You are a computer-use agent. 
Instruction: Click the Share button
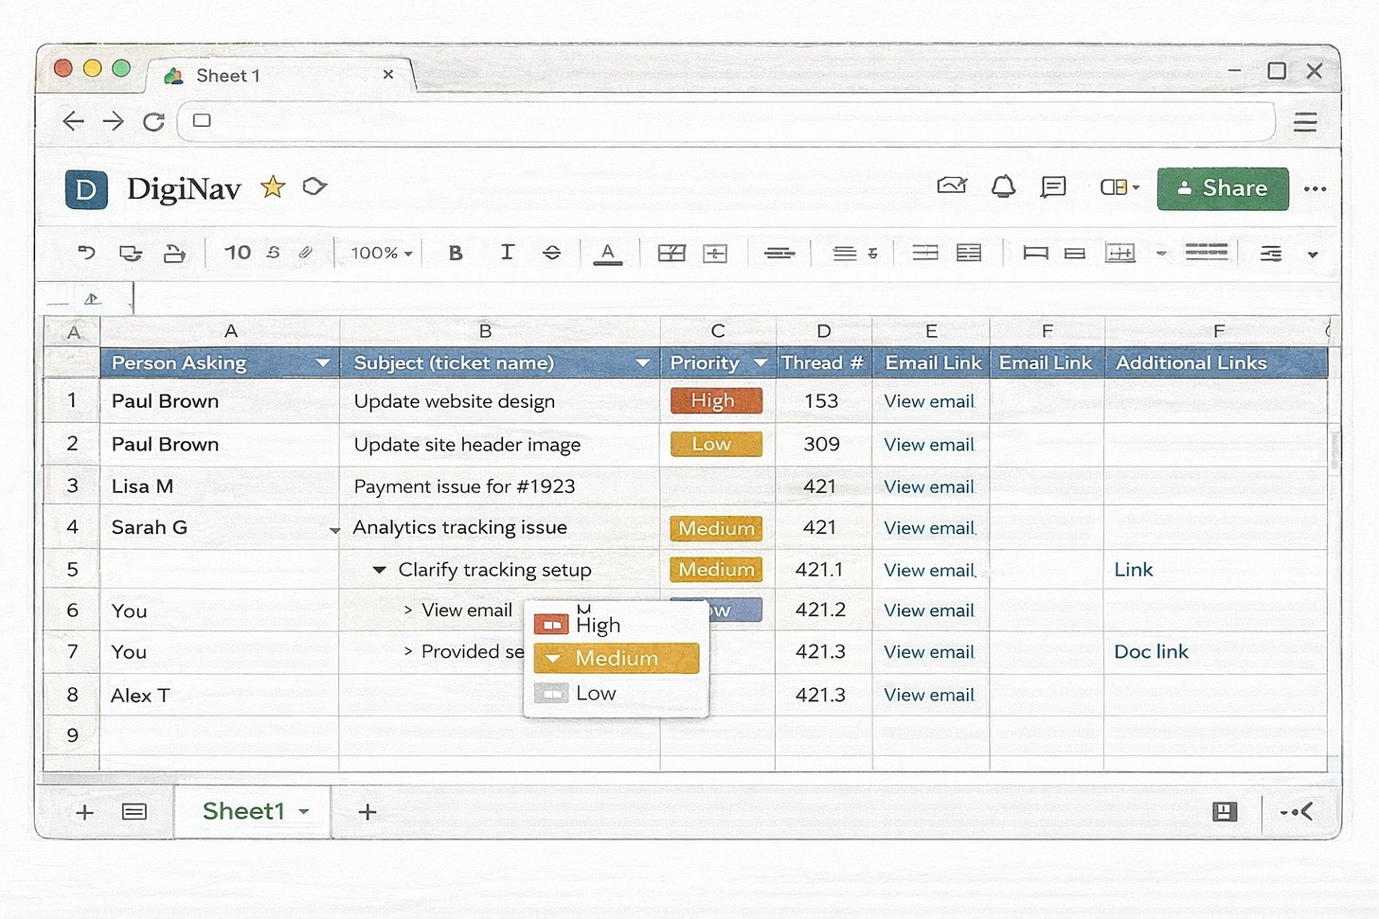pos(1223,187)
